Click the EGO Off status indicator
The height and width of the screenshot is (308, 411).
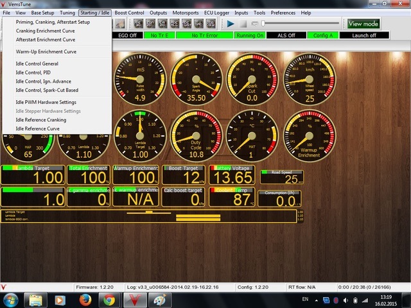[x=127, y=35]
